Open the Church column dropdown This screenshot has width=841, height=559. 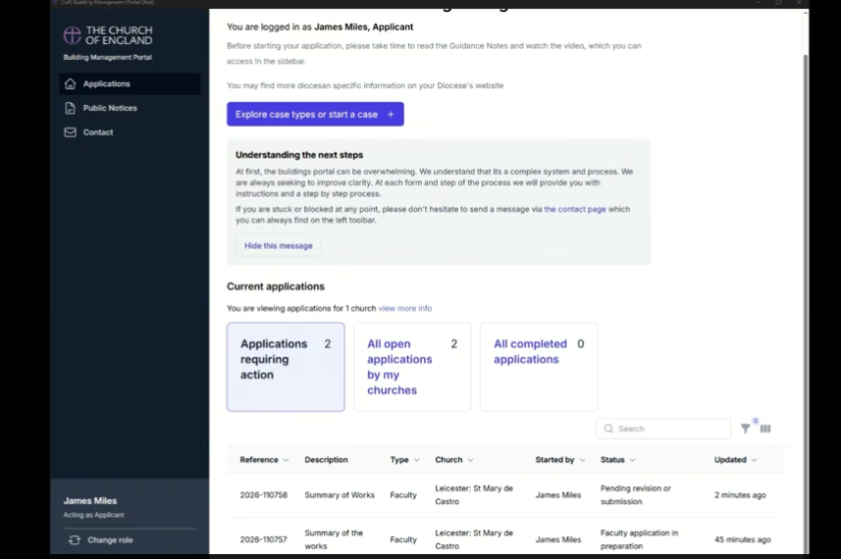pyautogui.click(x=470, y=460)
